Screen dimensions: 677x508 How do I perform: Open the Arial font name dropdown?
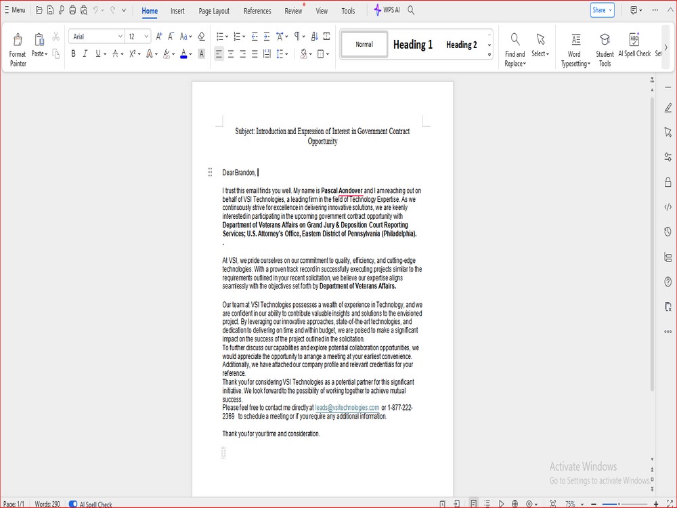(x=120, y=37)
